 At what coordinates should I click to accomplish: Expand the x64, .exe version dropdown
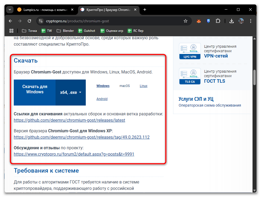(71, 93)
